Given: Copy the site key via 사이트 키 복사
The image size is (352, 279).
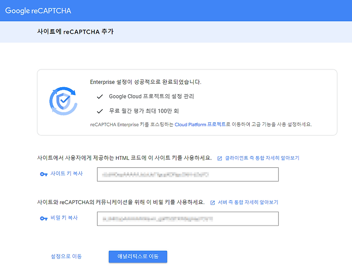Looking at the screenshot, I should click(67, 173).
